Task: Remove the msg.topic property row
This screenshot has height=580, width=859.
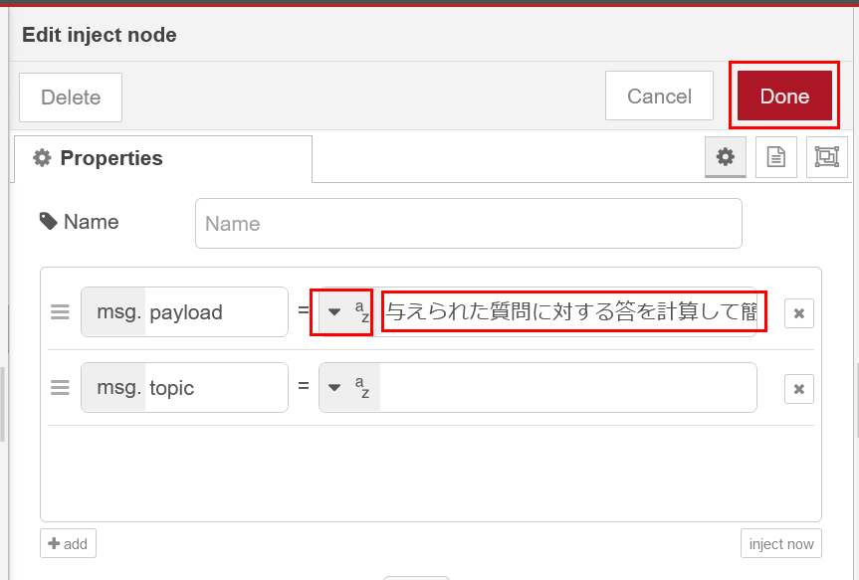Action: [x=798, y=389]
